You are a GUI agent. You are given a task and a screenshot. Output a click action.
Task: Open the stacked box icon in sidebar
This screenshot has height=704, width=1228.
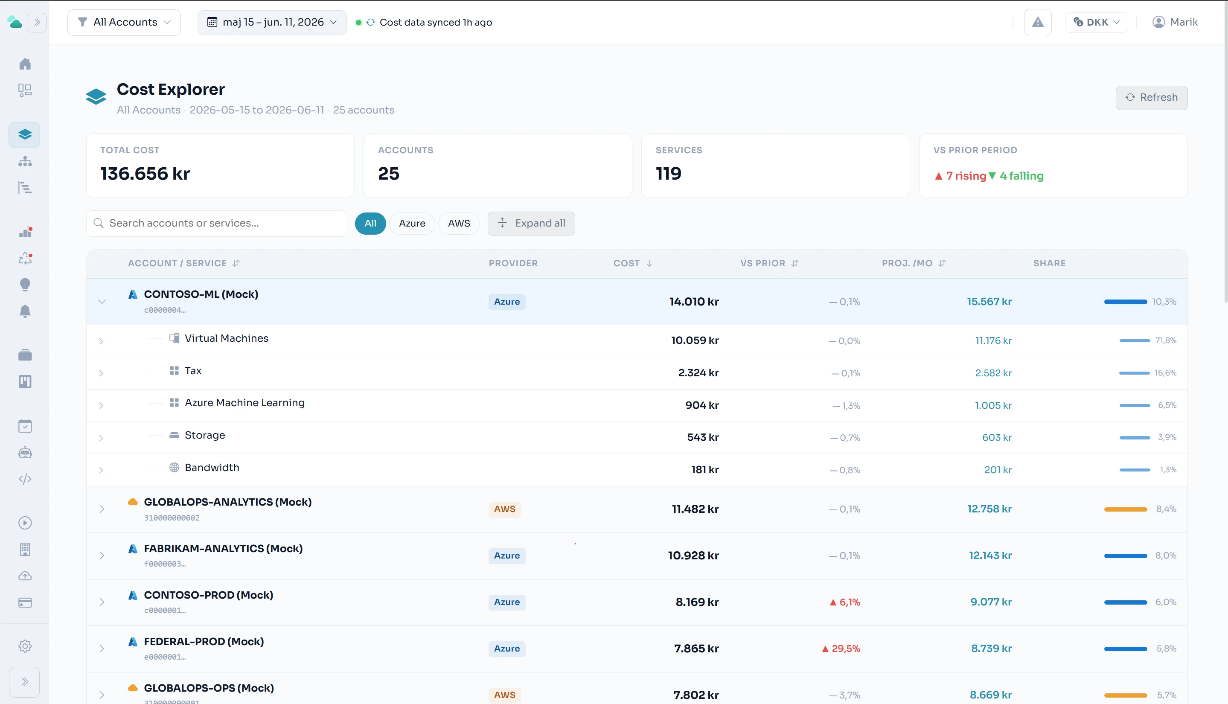pos(25,355)
